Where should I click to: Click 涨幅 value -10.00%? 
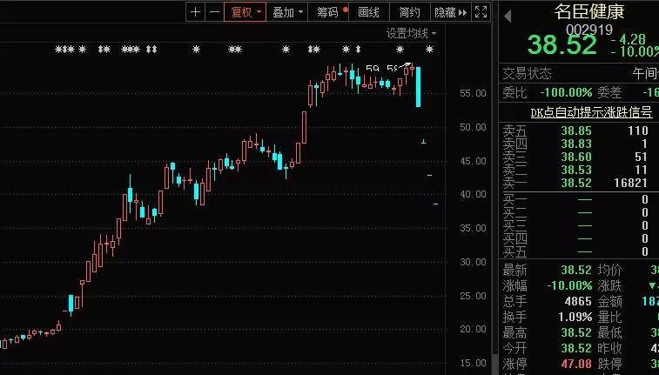[569, 285]
